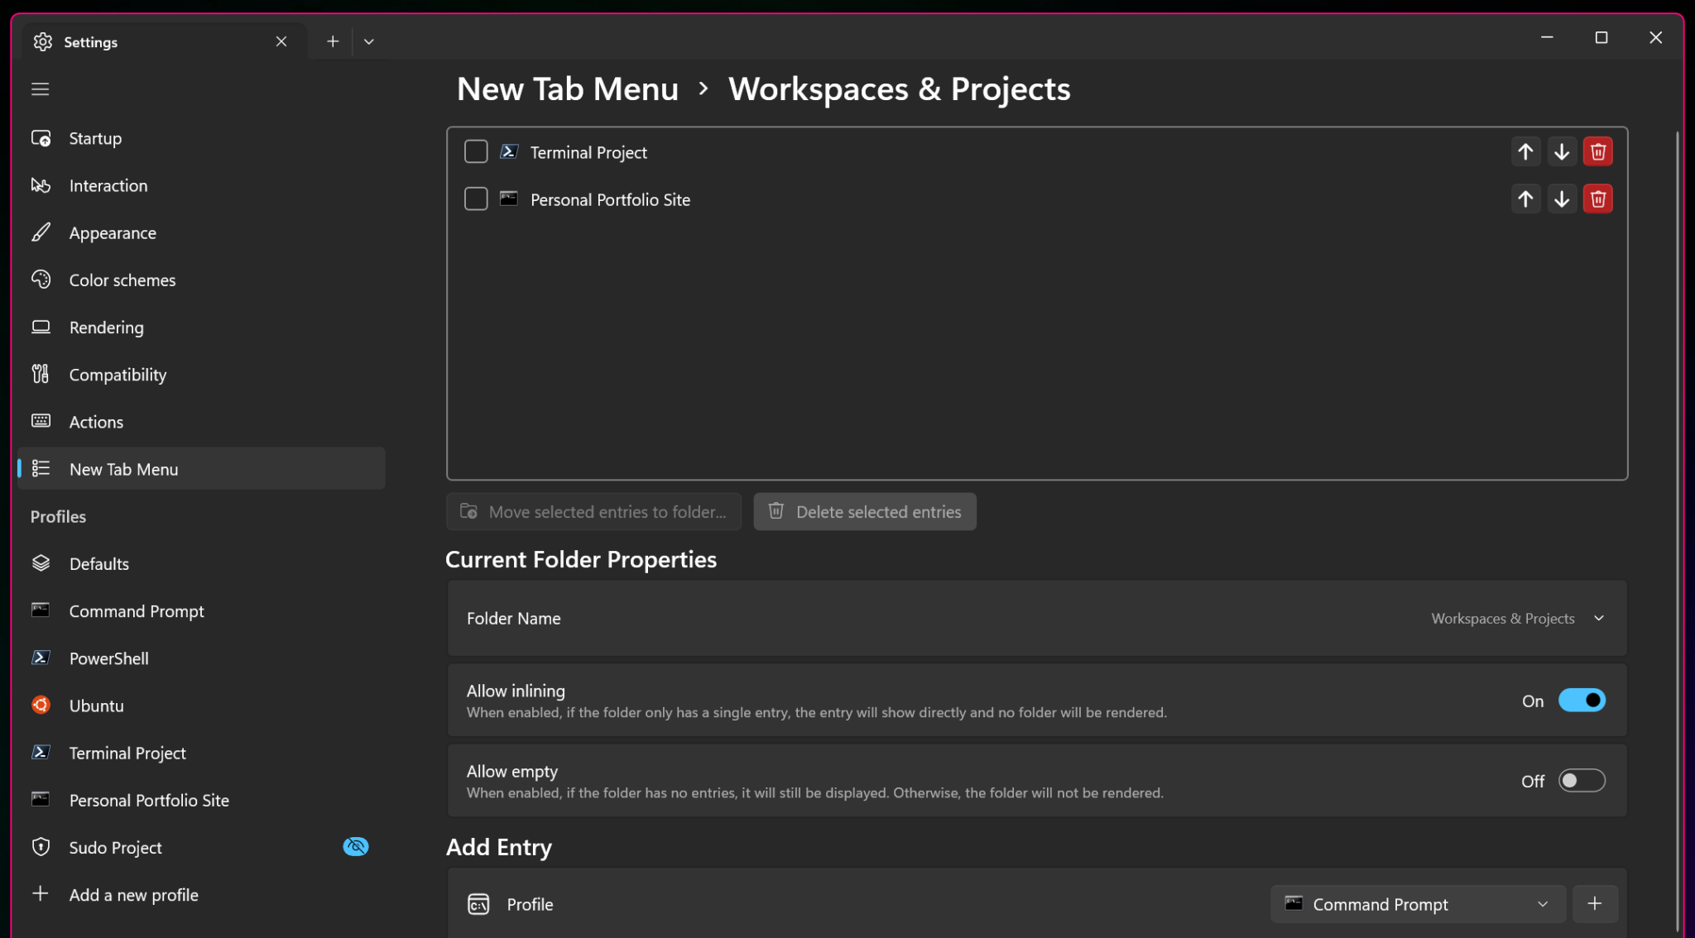Expand the Folder Name setting
Image resolution: width=1695 pixels, height=938 pixels.
pos(1599,619)
